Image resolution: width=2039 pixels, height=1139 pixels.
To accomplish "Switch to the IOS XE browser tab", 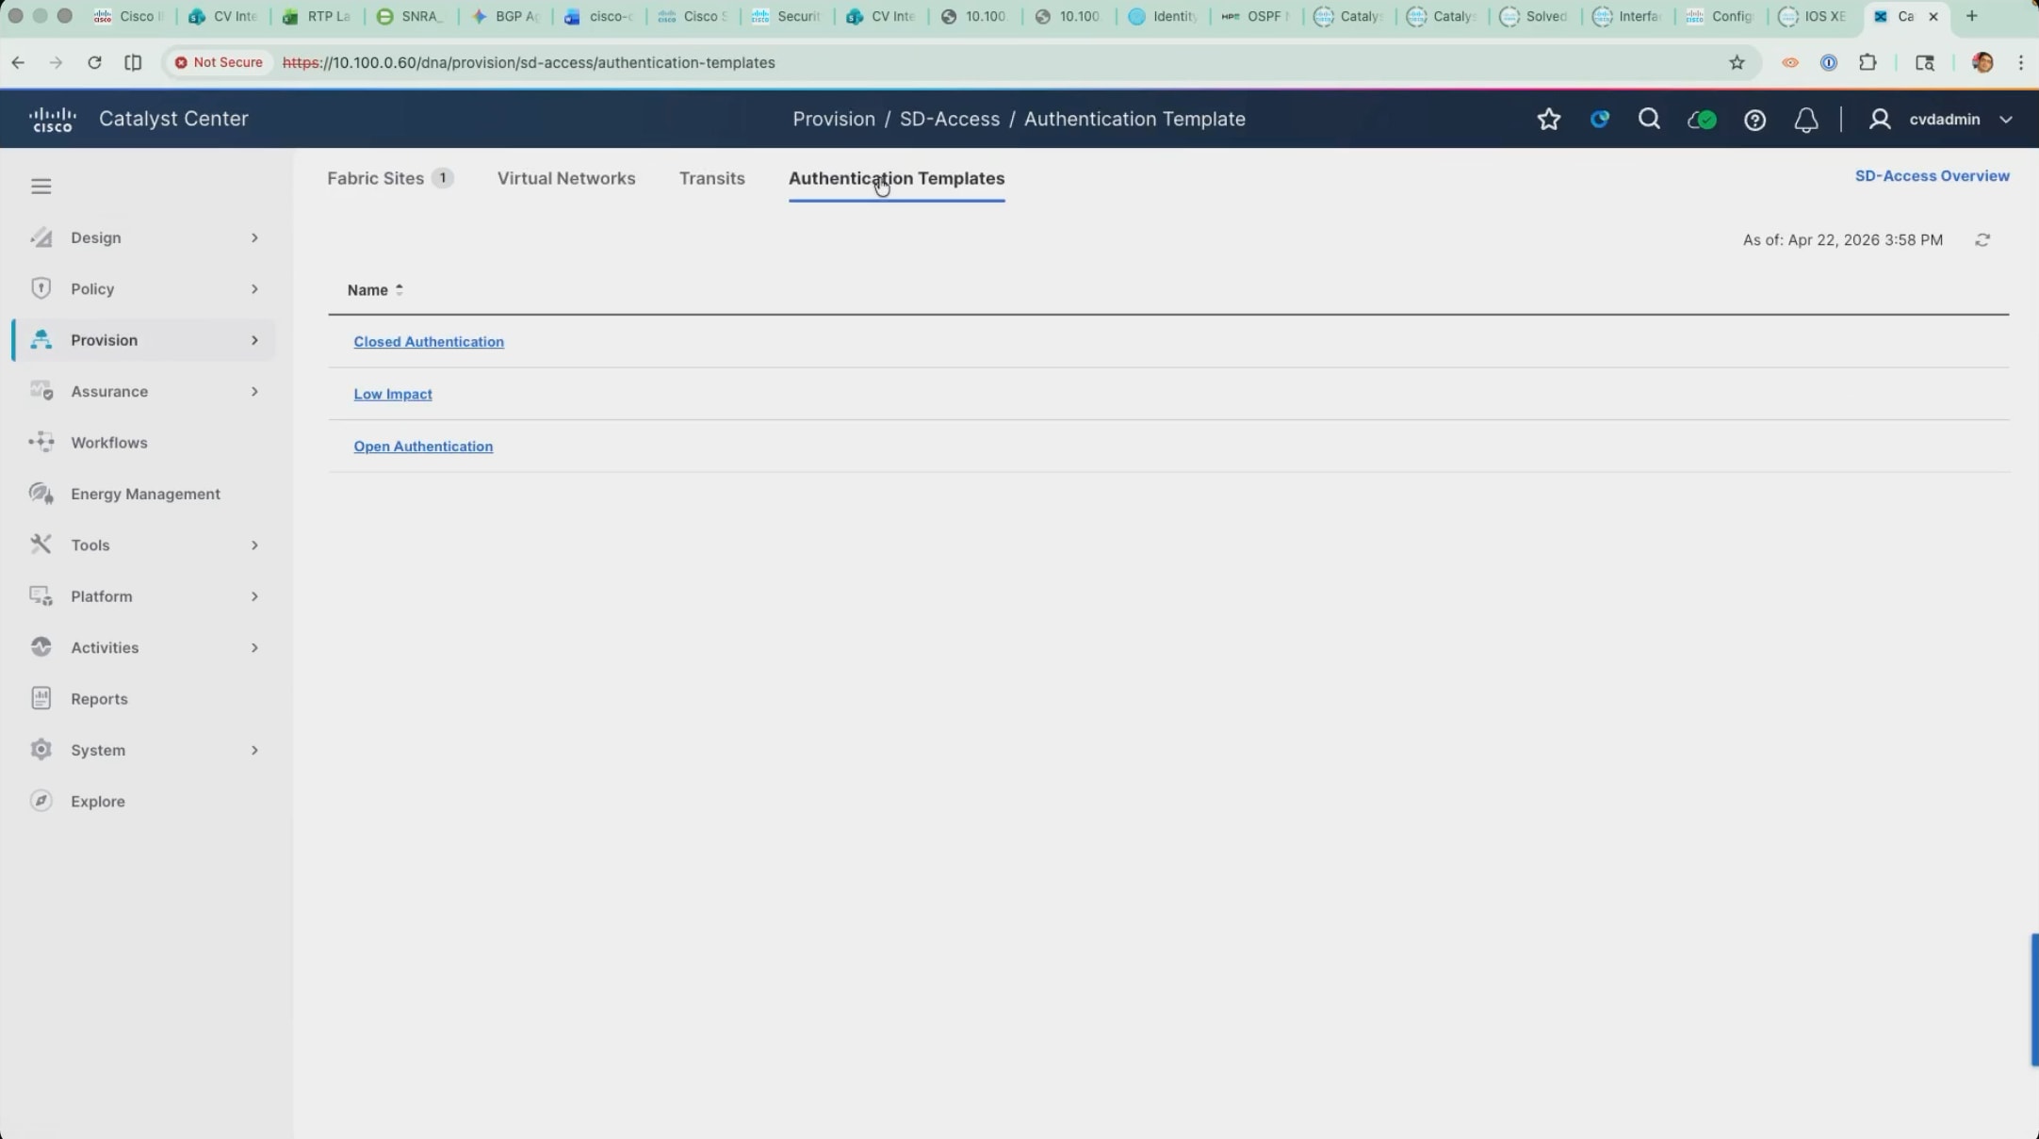I will pos(1815,16).
